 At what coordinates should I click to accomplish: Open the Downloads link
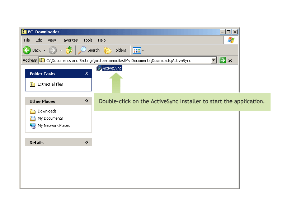pos(47,111)
